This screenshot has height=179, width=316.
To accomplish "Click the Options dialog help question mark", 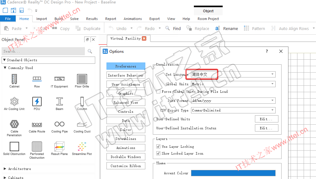I will [x=267, y=51].
